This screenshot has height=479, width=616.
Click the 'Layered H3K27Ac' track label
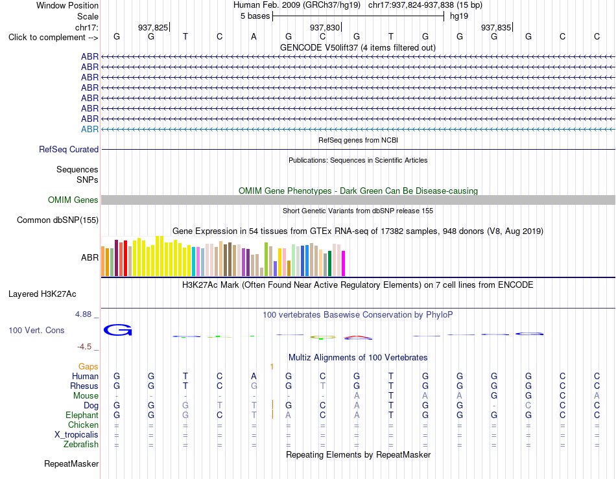(x=42, y=294)
